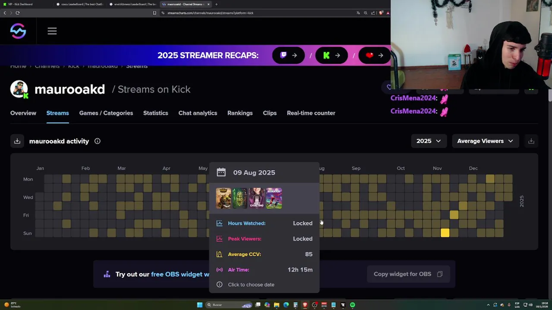Viewport: 552px width, 310px height.
Task: Click the first game thumbnail in tooltip
Action: (x=223, y=198)
